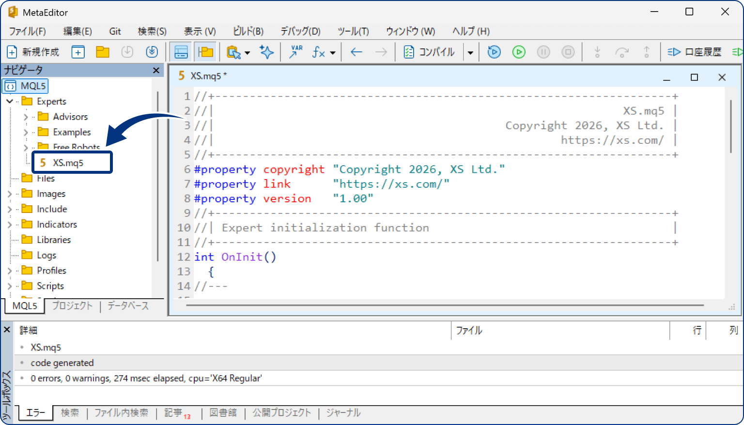Click the back navigation arrow

coord(356,52)
